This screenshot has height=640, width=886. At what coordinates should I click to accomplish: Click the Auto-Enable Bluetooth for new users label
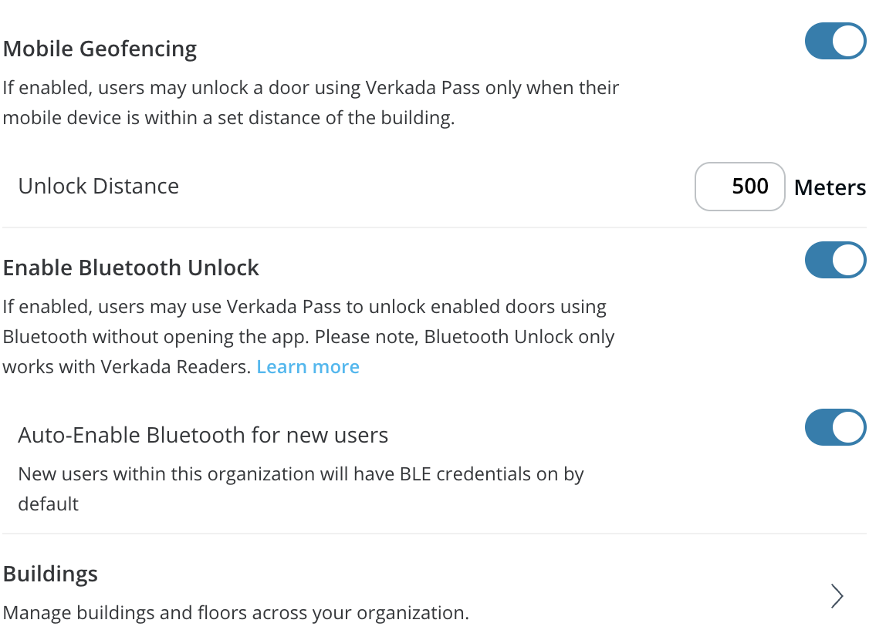pos(203,436)
